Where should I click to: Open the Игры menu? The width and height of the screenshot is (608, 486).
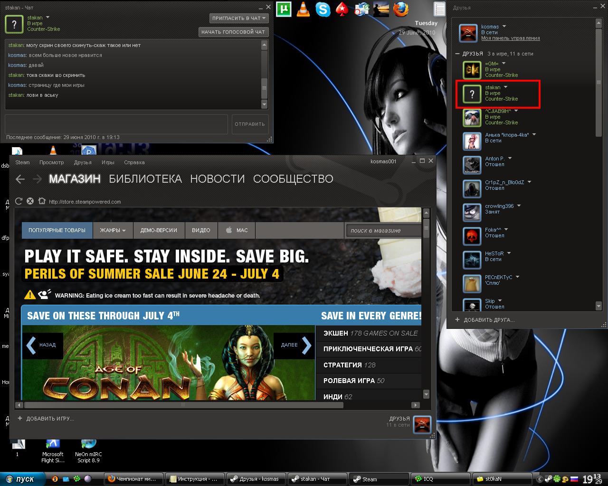pos(108,162)
